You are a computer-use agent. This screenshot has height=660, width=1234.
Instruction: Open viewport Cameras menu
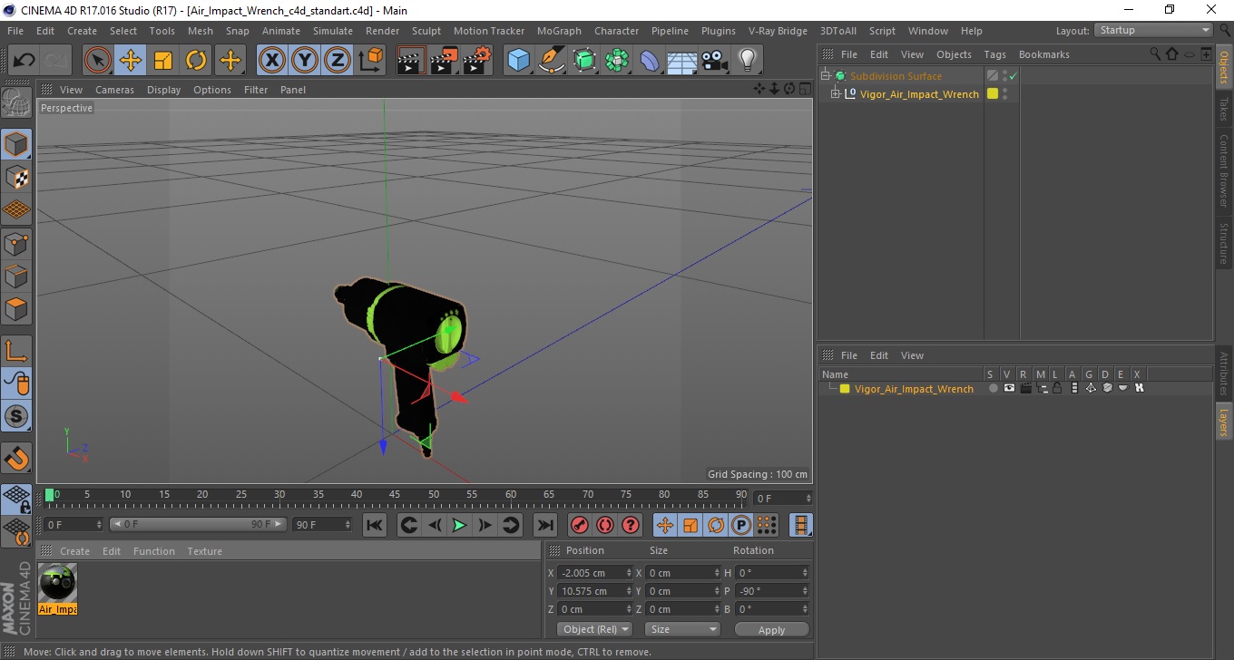[x=114, y=90]
